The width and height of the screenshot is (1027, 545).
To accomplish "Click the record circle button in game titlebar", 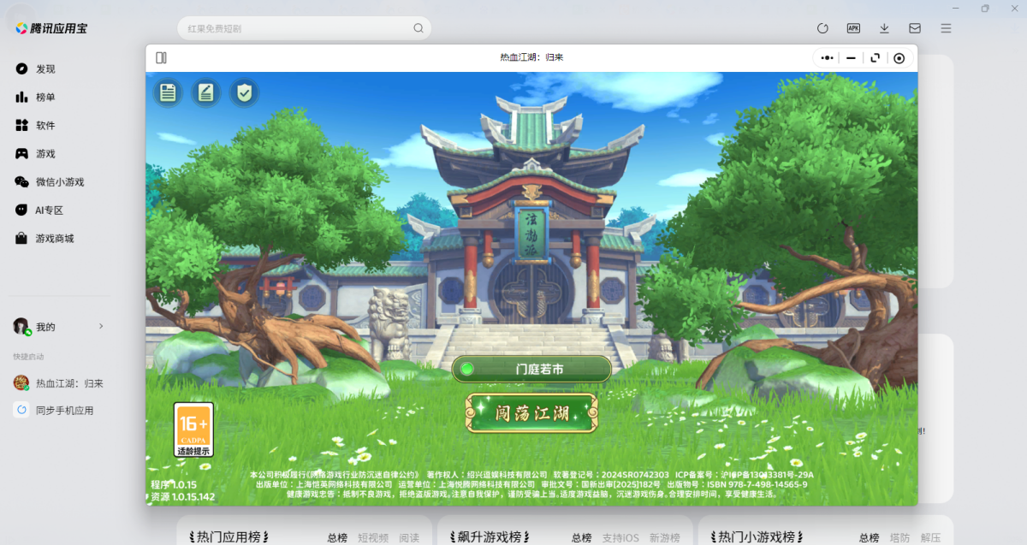I will pos(899,58).
